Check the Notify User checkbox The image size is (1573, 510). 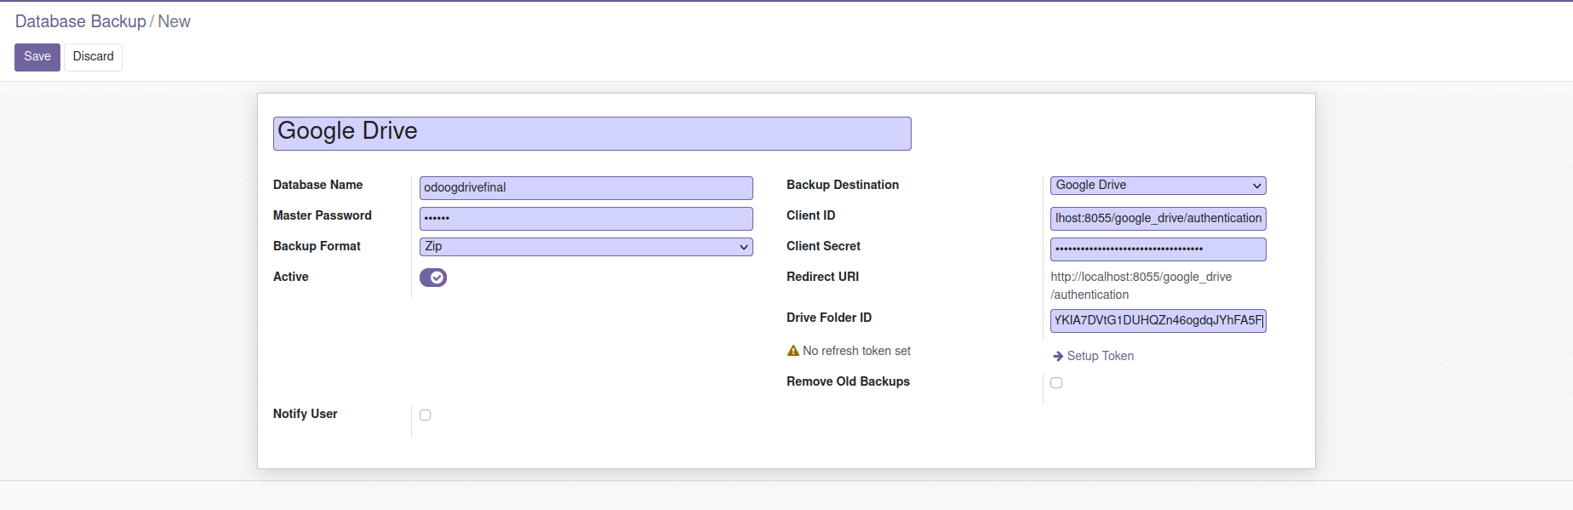click(x=426, y=415)
